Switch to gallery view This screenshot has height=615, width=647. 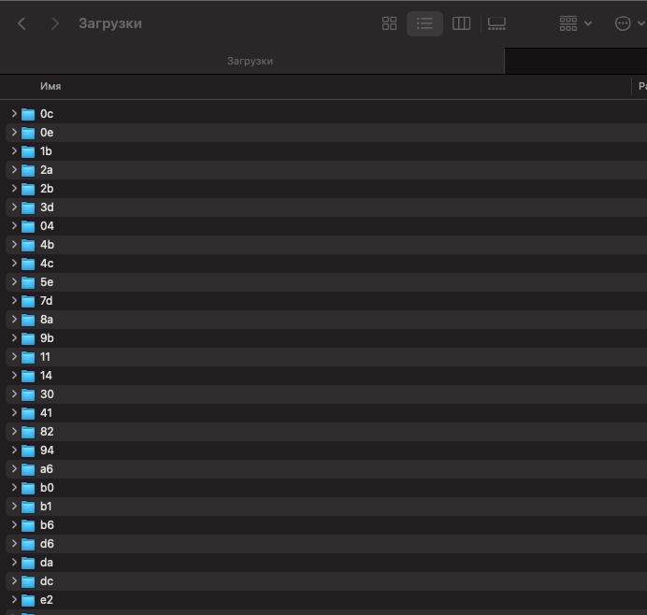click(x=496, y=23)
